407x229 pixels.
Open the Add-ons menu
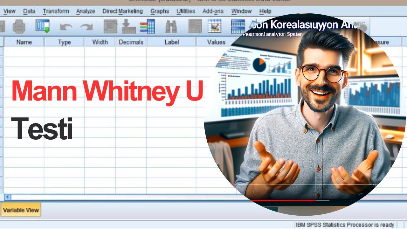tap(213, 11)
